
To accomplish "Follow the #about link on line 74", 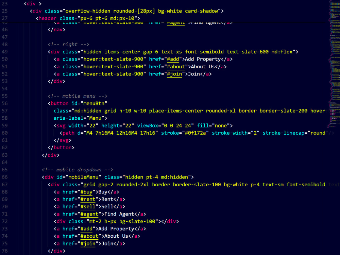I will pos(89,236).
